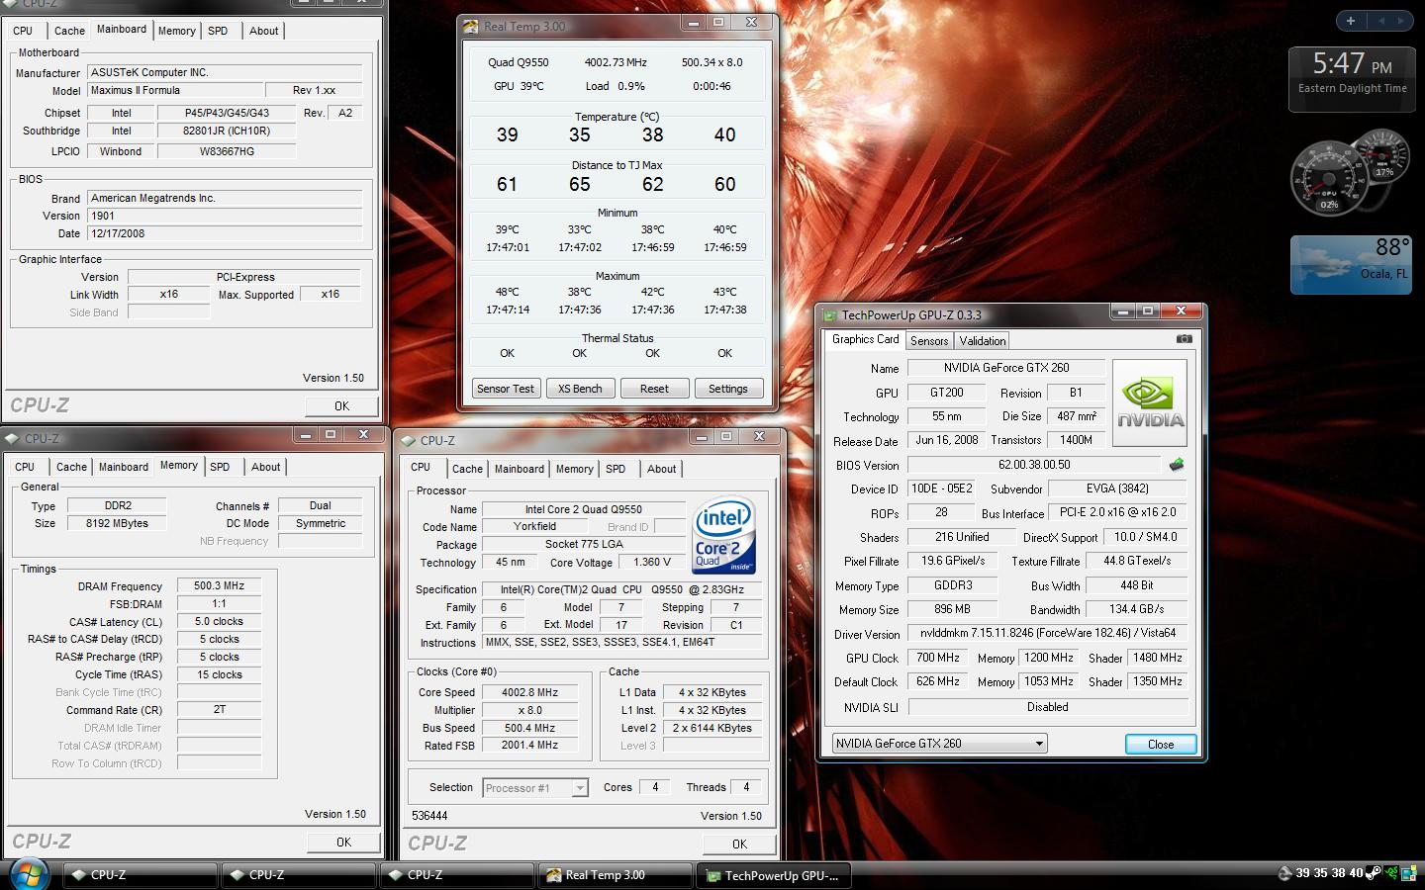This screenshot has height=890, width=1425.
Task: Click the NVIDIA SLI Disabled field
Action: 1048,707
